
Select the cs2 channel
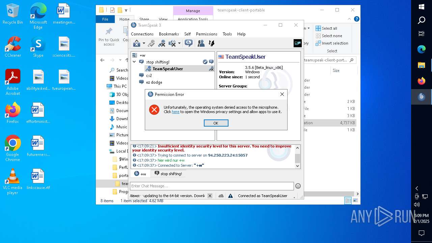149,76
